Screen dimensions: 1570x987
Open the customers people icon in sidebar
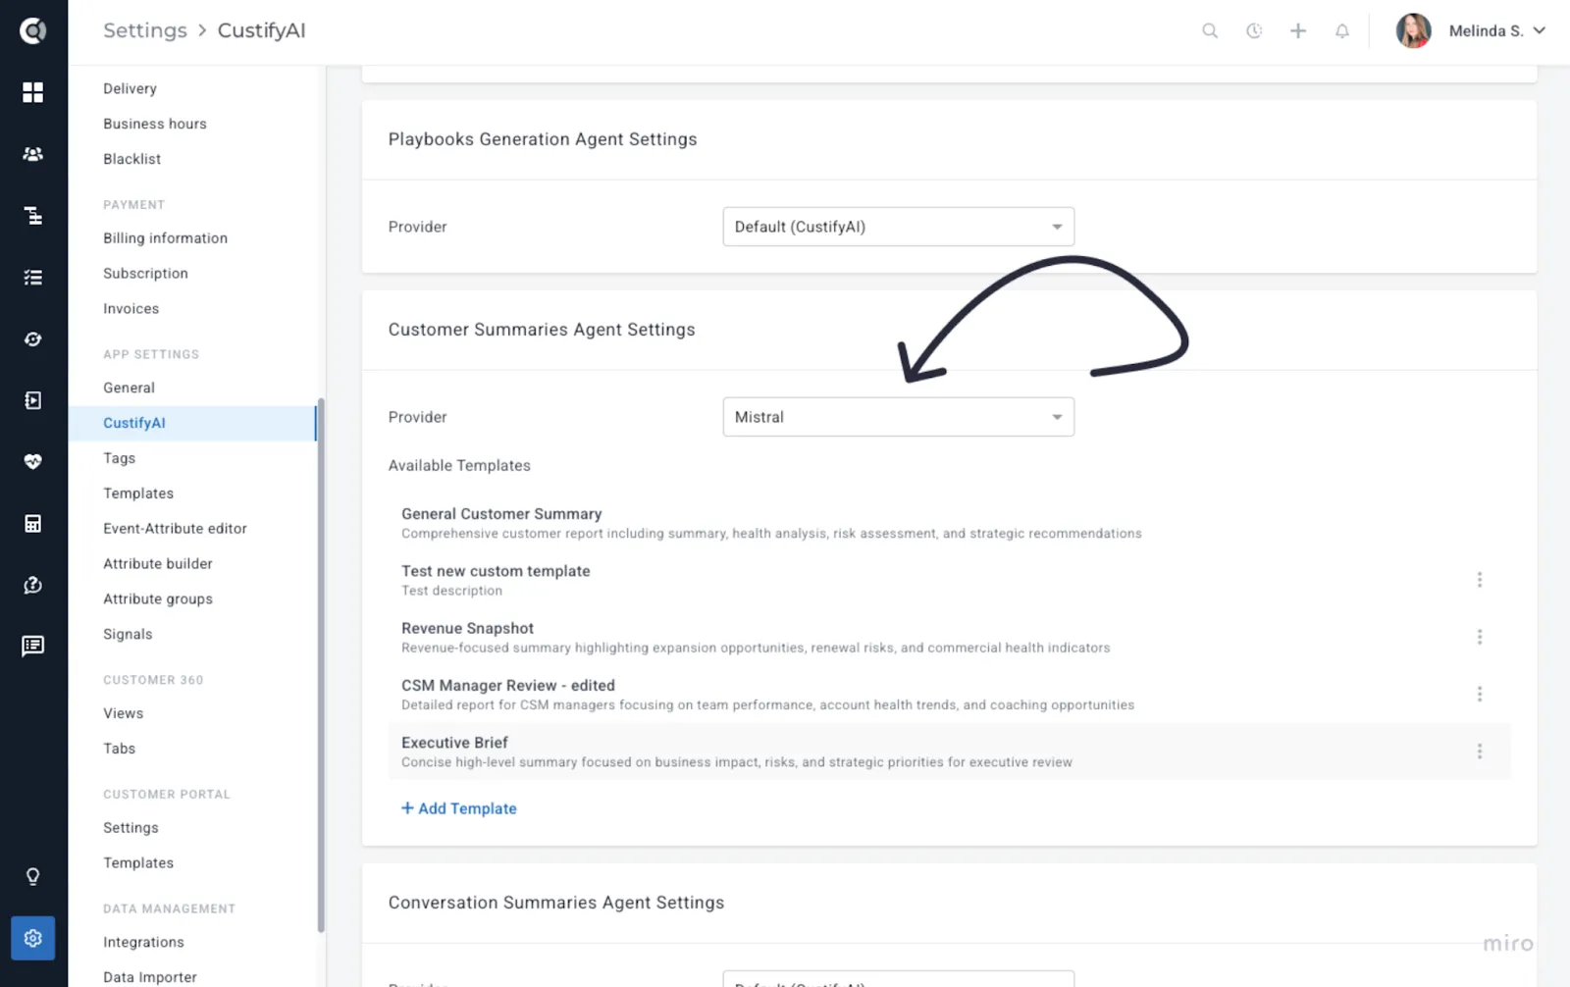33,154
